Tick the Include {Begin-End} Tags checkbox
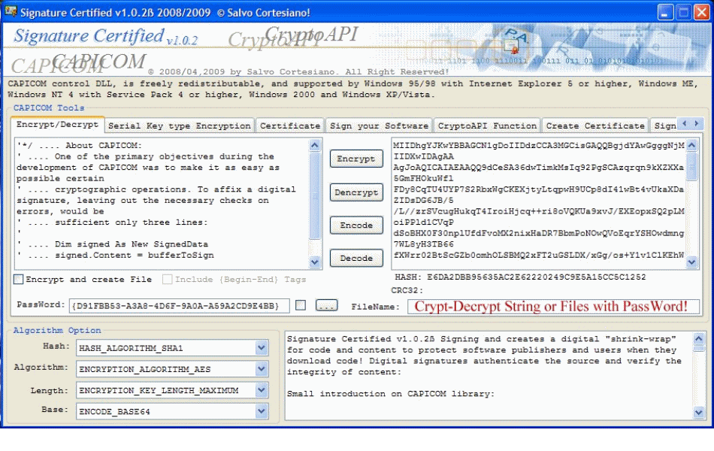714x451 pixels. (x=168, y=280)
